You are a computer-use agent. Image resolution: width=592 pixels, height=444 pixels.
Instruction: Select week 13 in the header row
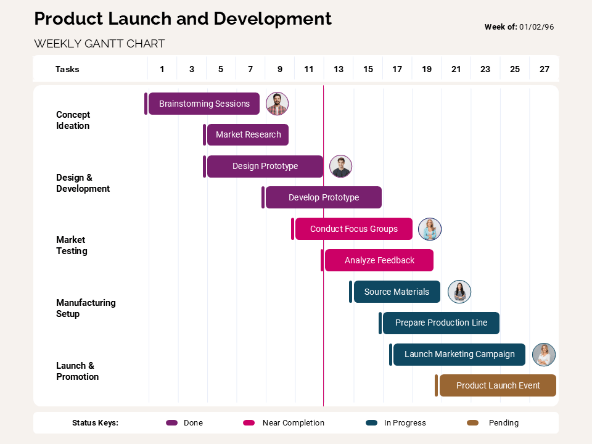click(338, 69)
